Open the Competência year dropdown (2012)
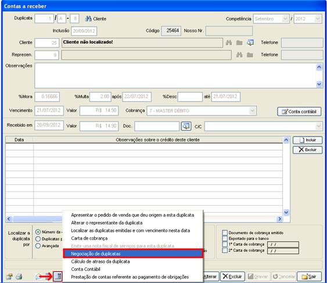Image resolution: width=327 pixels, height=283 pixels. click(x=318, y=19)
